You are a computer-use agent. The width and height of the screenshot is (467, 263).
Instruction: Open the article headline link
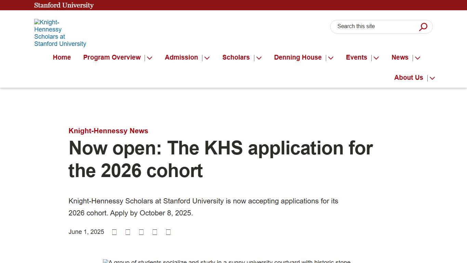pyautogui.click(x=221, y=159)
